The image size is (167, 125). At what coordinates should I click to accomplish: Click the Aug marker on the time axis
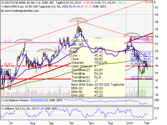coord(33,123)
